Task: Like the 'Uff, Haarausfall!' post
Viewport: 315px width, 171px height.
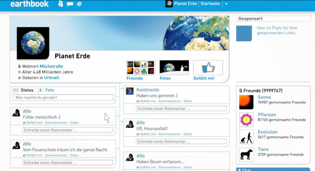Action: click(148, 134)
